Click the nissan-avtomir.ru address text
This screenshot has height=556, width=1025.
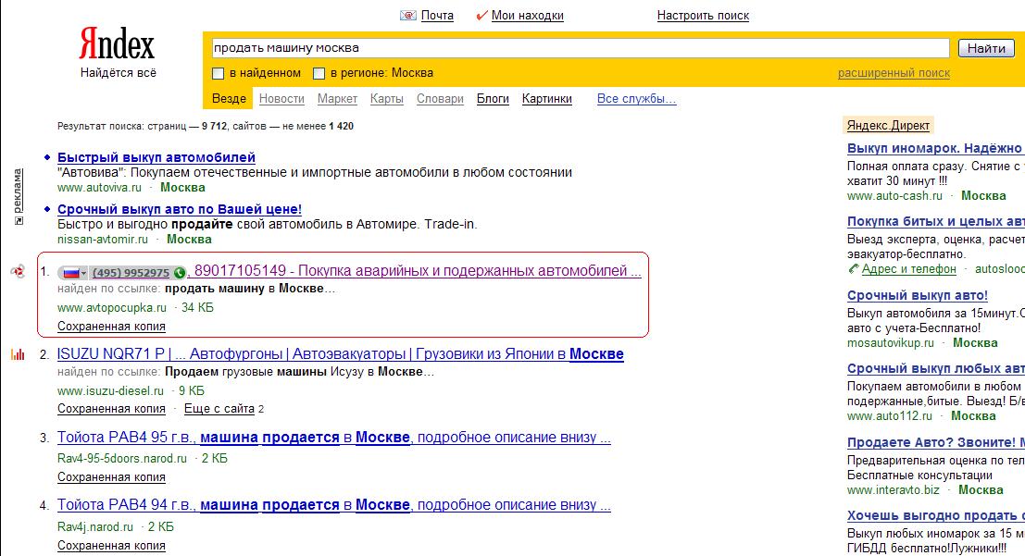point(103,239)
